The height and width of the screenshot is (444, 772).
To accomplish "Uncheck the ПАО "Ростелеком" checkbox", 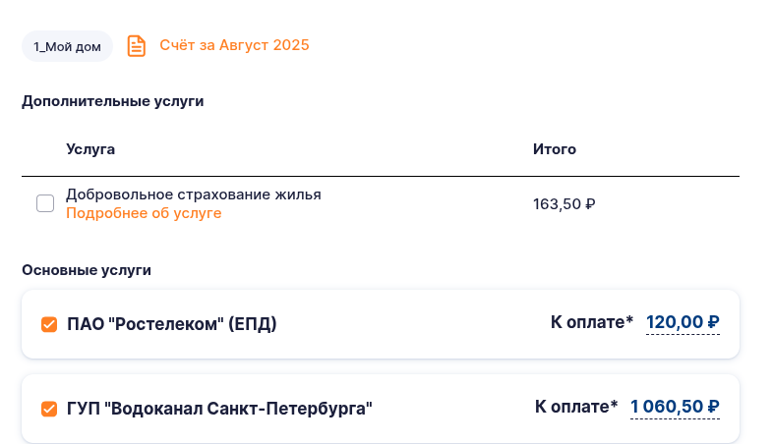I will click(49, 324).
